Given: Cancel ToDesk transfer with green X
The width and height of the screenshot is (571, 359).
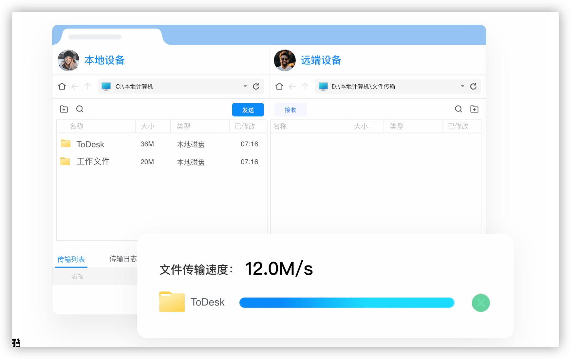Looking at the screenshot, I should pos(481,303).
